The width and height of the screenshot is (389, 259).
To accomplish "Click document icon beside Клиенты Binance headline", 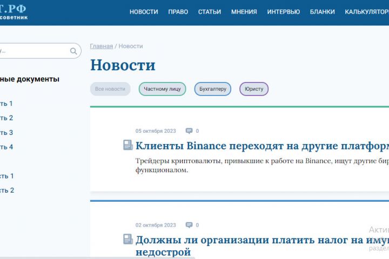I will pos(128,145).
